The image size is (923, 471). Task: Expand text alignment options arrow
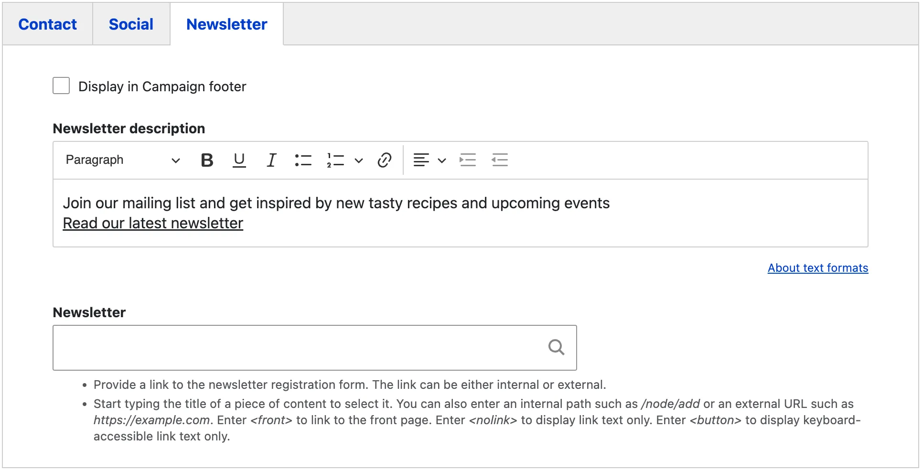click(x=442, y=161)
